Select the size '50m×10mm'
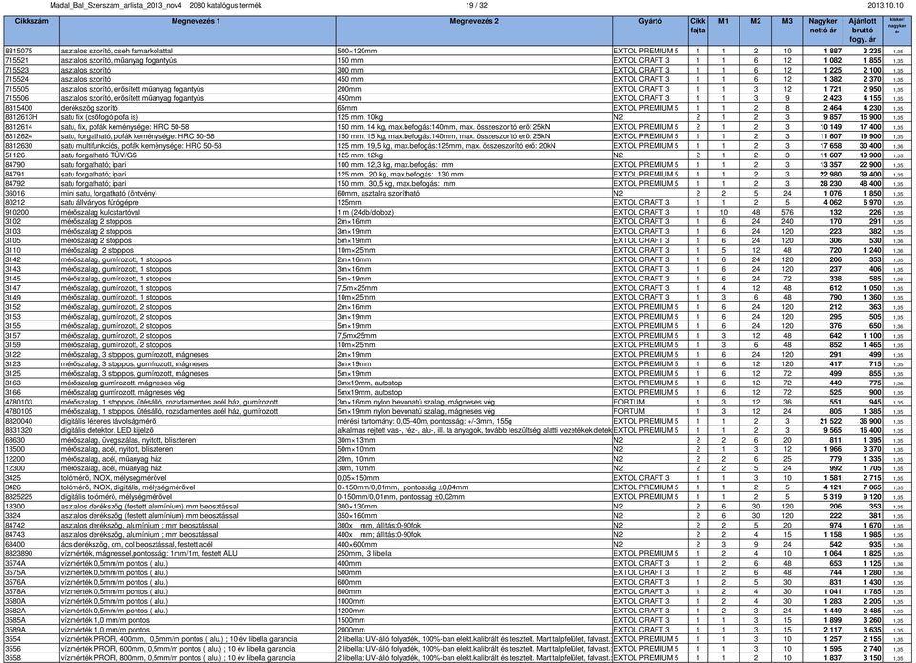Viewport: 916px width, 663px height. [x=357, y=449]
